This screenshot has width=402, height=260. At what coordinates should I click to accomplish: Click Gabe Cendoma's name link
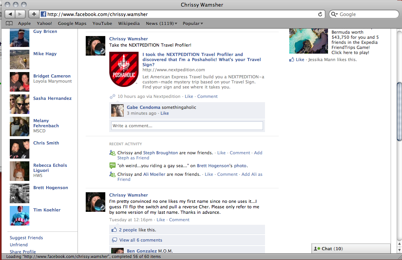(x=143, y=107)
